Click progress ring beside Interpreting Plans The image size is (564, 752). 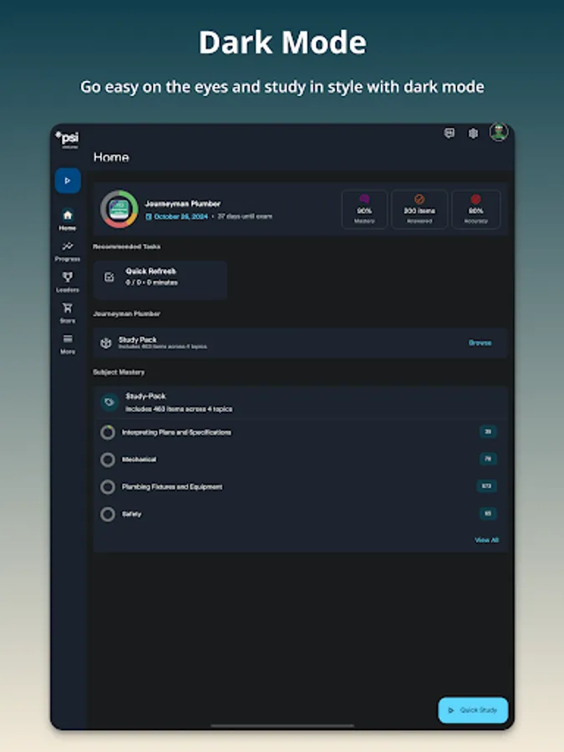coord(108,433)
